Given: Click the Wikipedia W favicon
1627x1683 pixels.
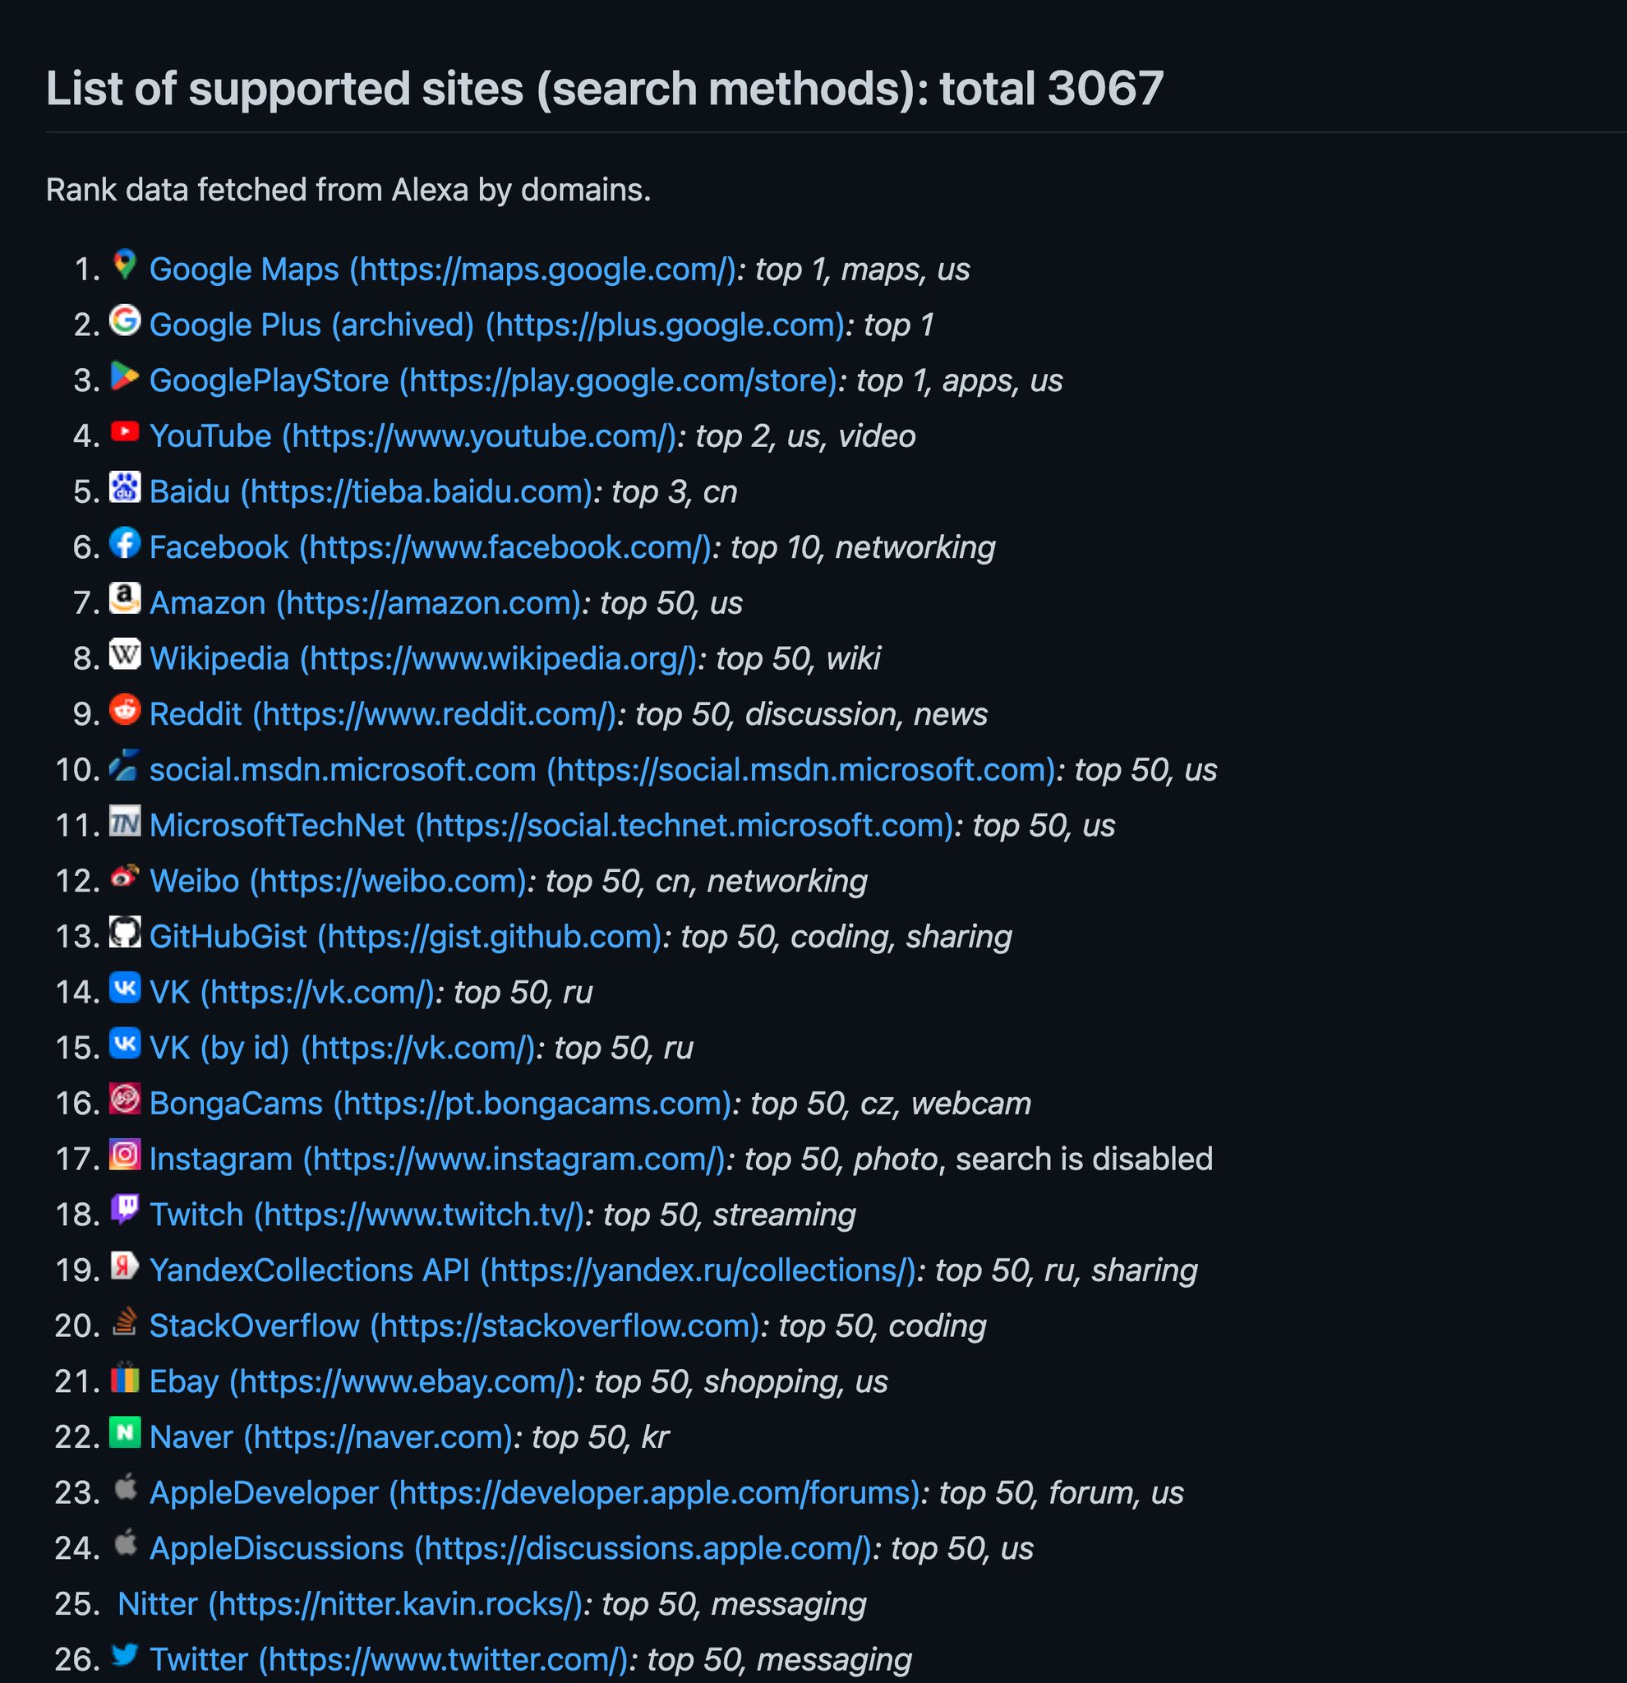Looking at the screenshot, I should [x=125, y=654].
